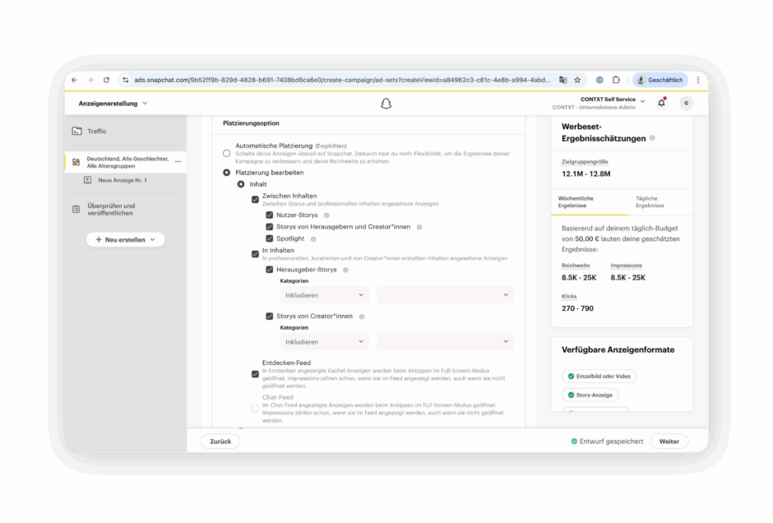This screenshot has width=773, height=523.
Task: Click the Weiter button
Action: (669, 442)
